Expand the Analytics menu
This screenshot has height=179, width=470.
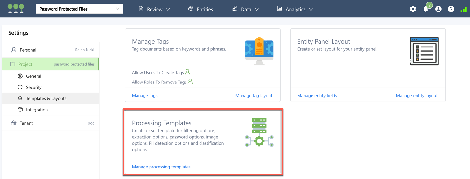click(x=295, y=9)
